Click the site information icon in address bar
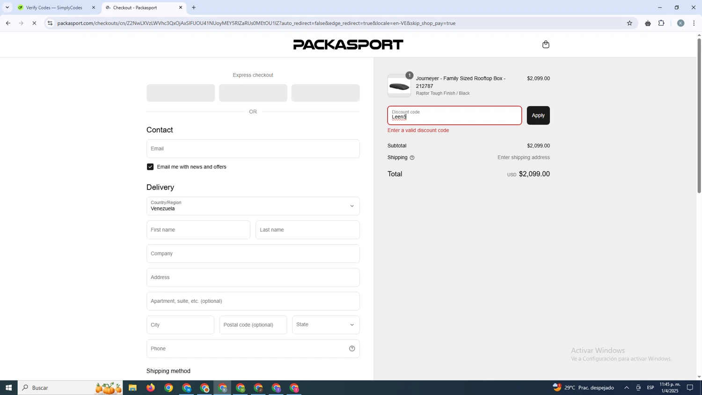The height and width of the screenshot is (395, 702). 50,23
